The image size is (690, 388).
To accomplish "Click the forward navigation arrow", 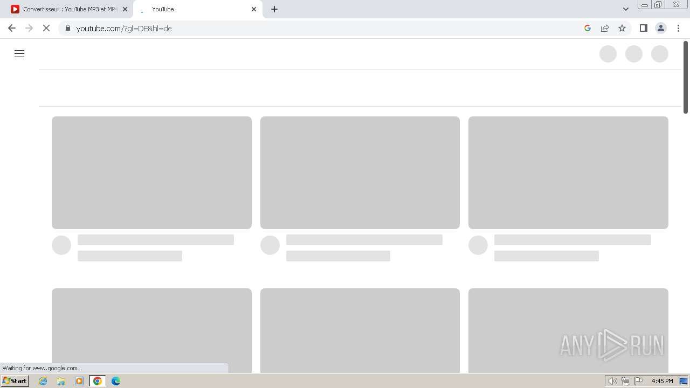I will click(29, 28).
